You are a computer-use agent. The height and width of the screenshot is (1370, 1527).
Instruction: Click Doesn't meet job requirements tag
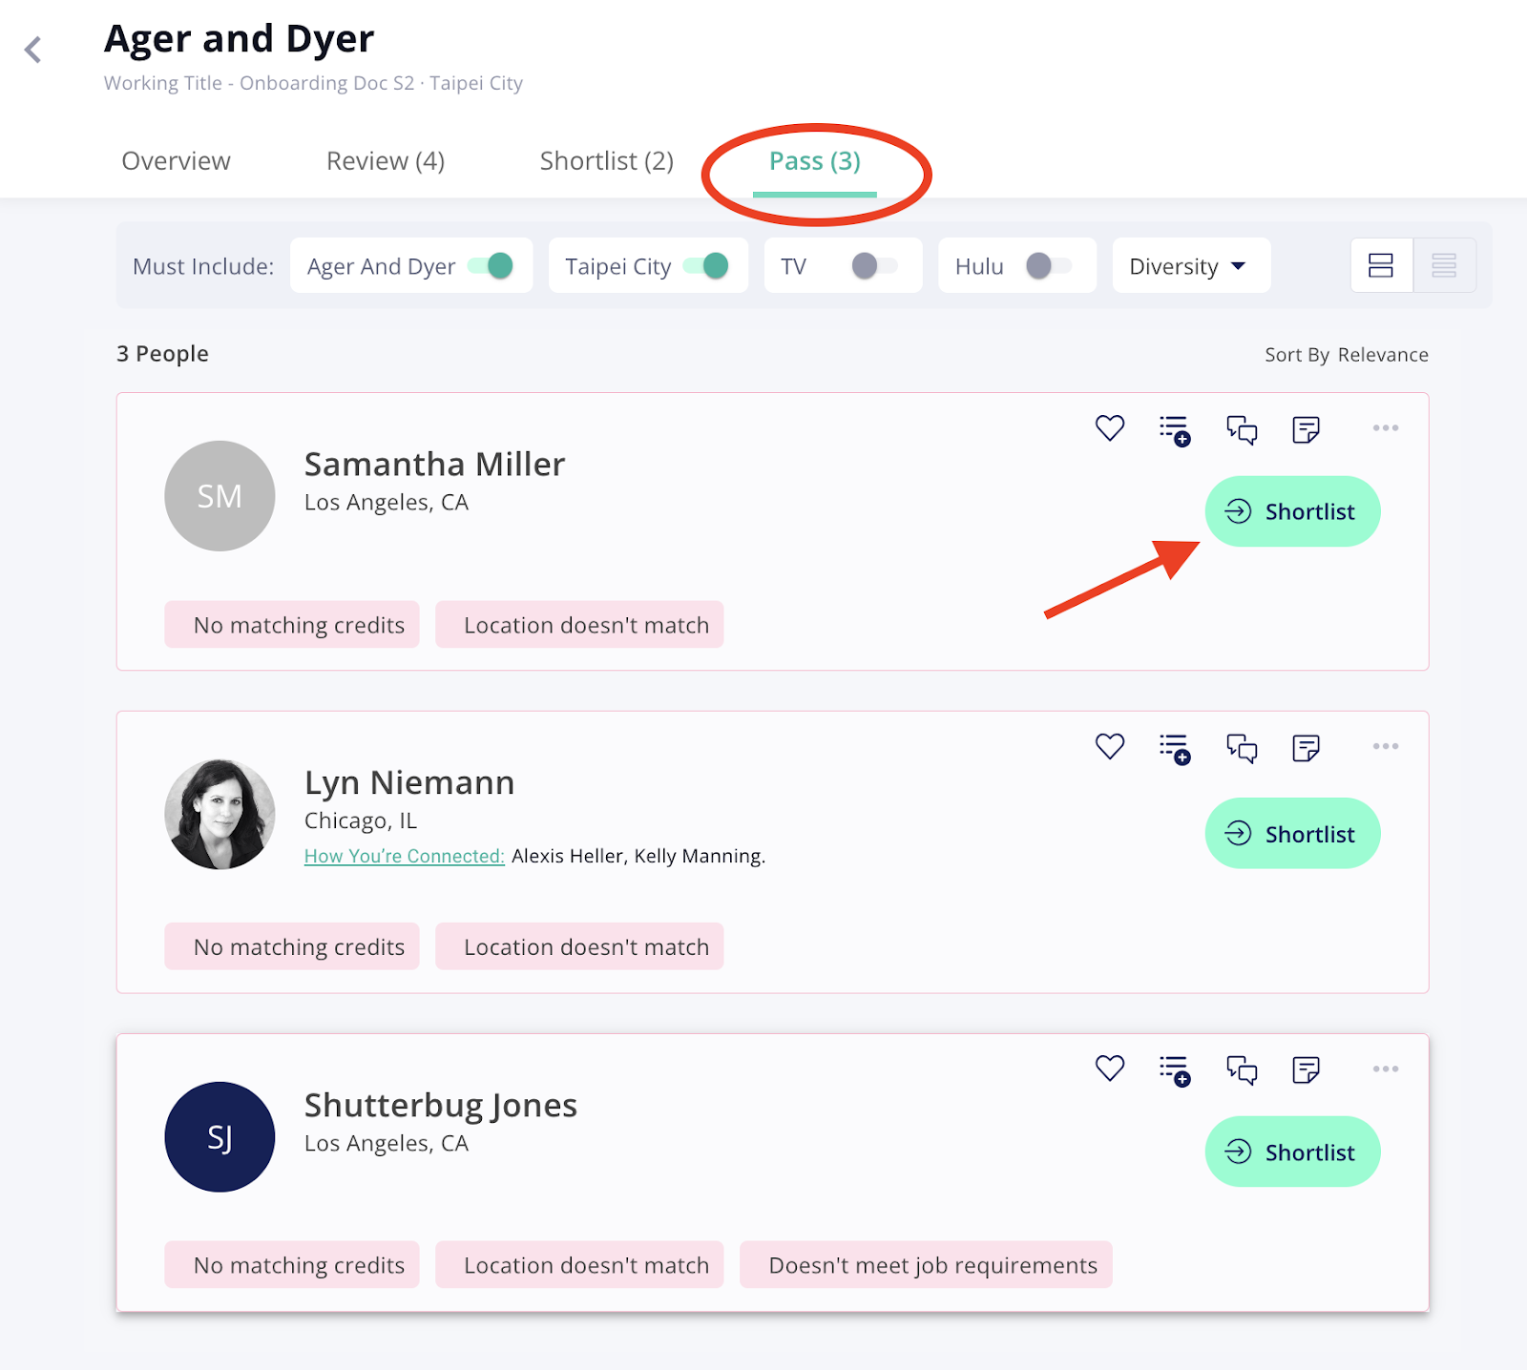pyautogui.click(x=926, y=1265)
